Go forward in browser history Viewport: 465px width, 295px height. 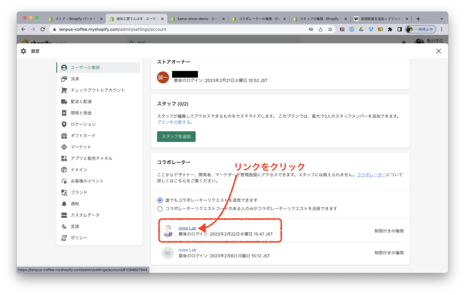pyautogui.click(x=33, y=29)
